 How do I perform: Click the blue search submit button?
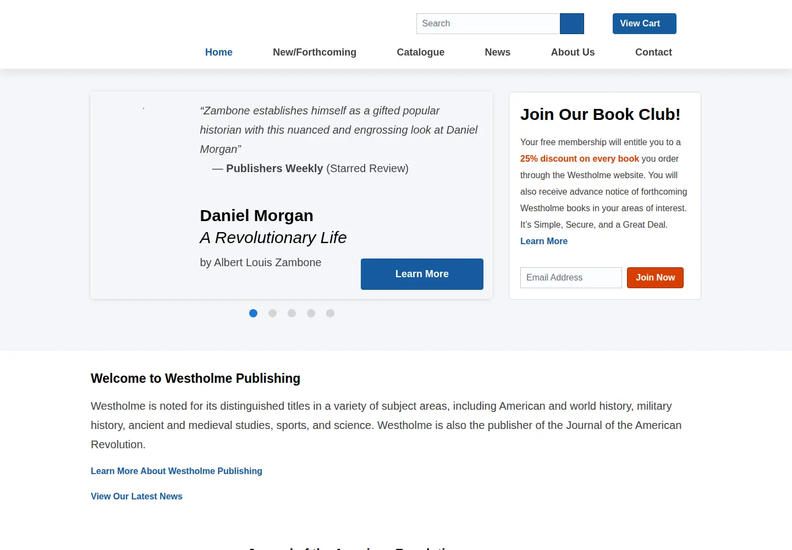(x=572, y=24)
